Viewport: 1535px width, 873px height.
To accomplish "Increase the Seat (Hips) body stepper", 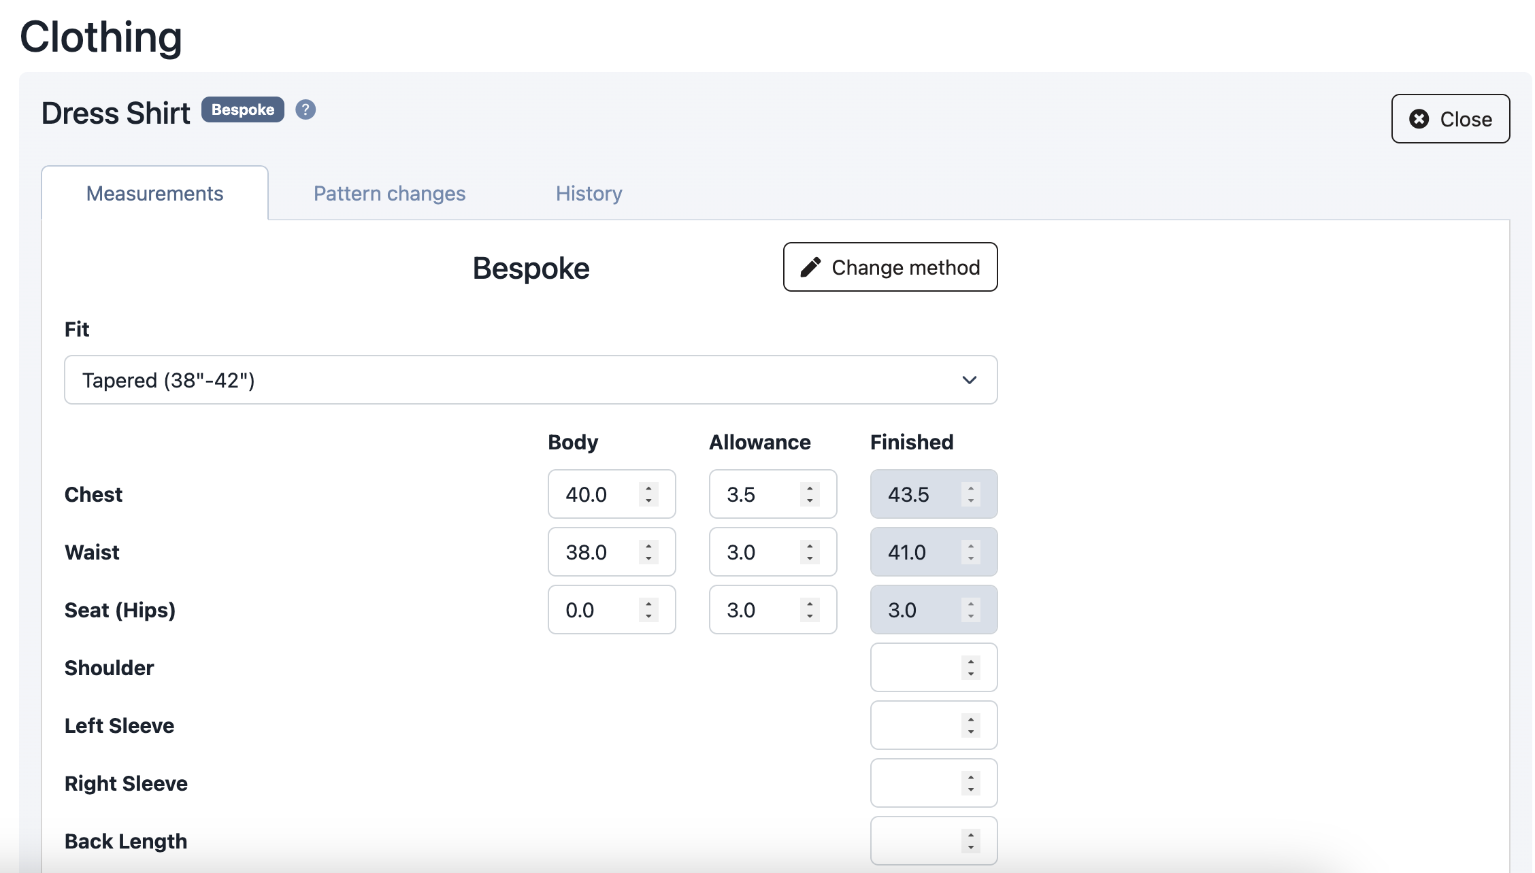I will (x=648, y=603).
